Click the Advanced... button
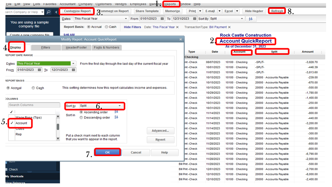332x187 pixels. pyautogui.click(x=160, y=131)
